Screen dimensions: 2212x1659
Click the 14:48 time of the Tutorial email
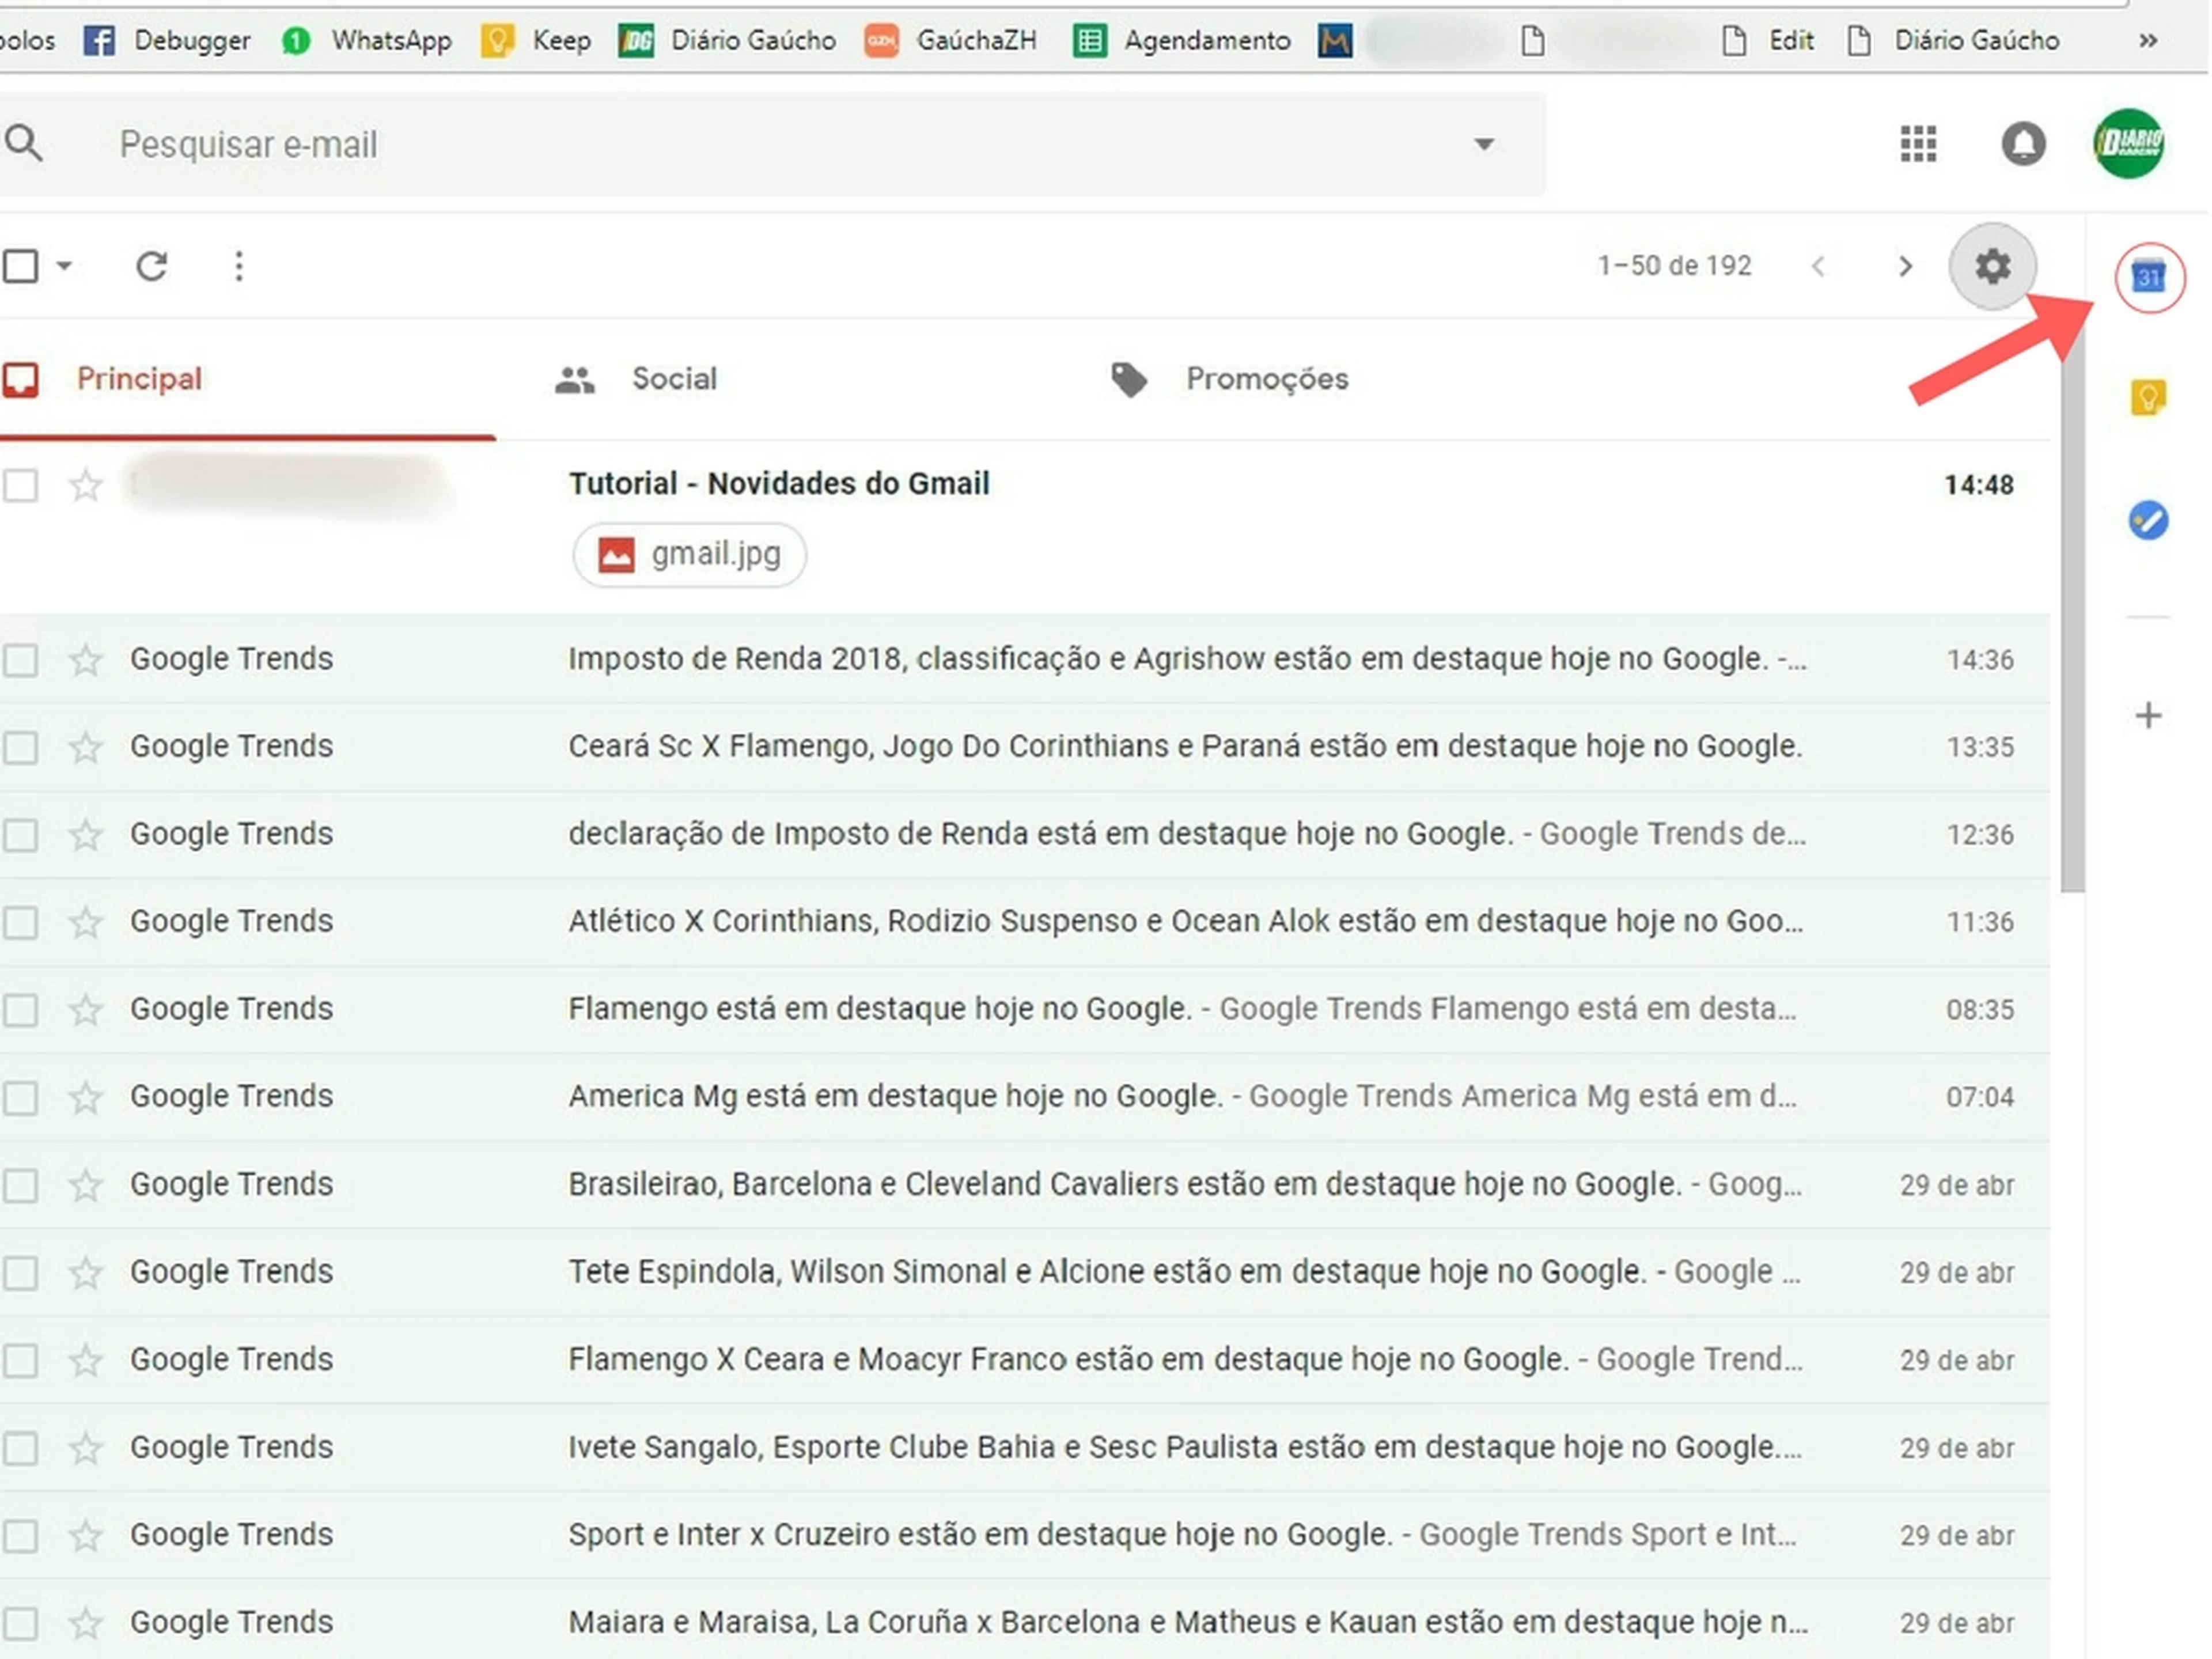coord(1979,485)
